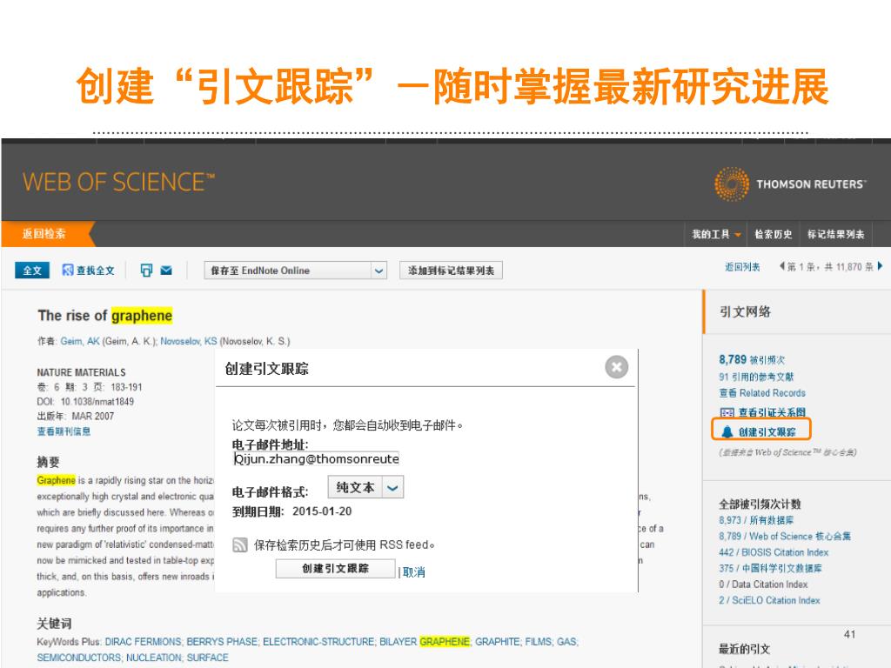This screenshot has height=668, width=891.
Task: Click the 到期日期 2015-01-20 value
Action: click(322, 511)
